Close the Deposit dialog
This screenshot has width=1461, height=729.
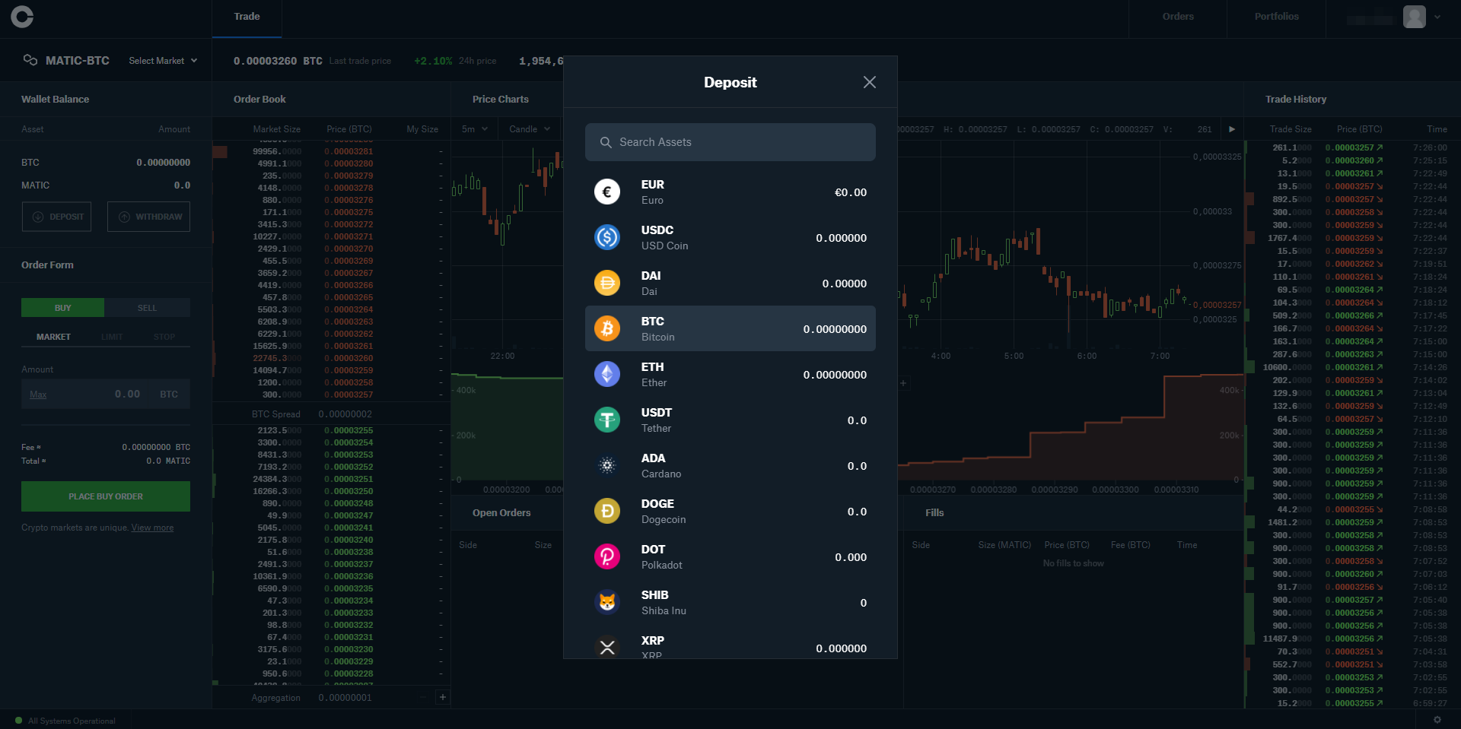coord(870,82)
